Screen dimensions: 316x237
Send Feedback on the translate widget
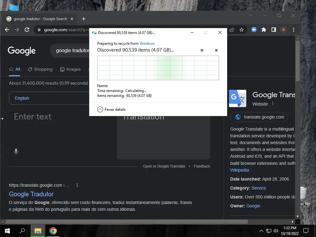(202, 166)
